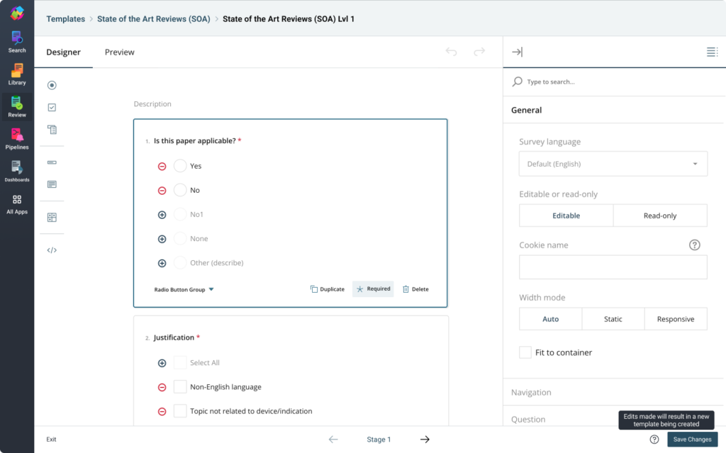Open Pipelines from the left sidebar
Screen dimensions: 726x453
point(17,138)
